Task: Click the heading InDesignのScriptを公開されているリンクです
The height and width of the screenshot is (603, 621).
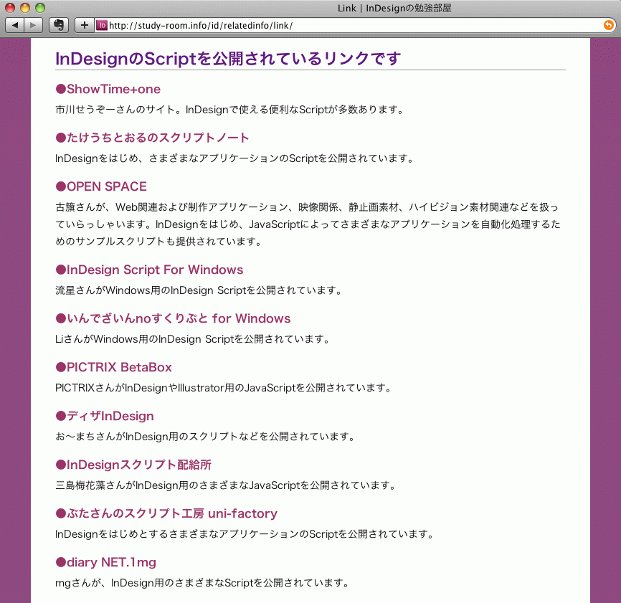Action: pyautogui.click(x=228, y=59)
